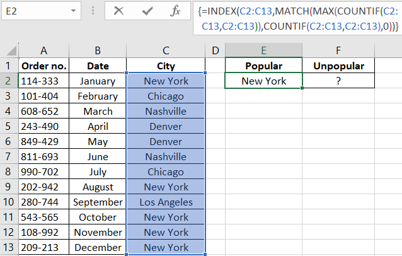Click the Cancel (X) formula bar icon
The image size is (402, 256).
point(118,11)
